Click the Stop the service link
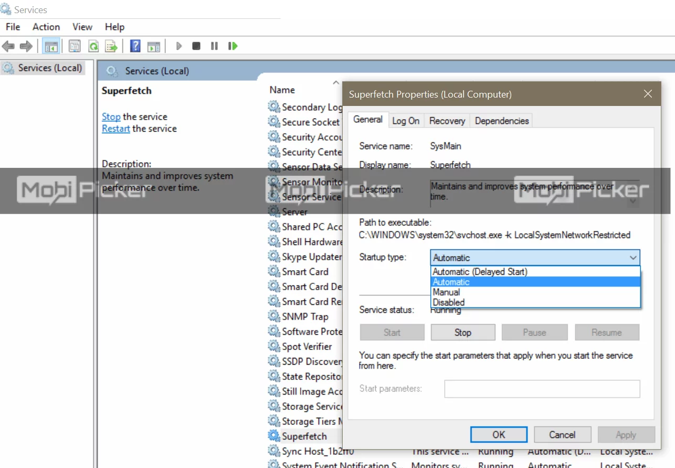Image resolution: width=675 pixels, height=468 pixels. click(x=111, y=116)
